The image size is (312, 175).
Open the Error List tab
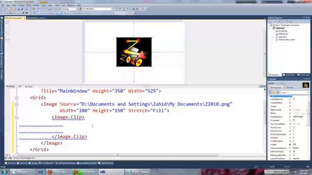[x=10, y=163]
